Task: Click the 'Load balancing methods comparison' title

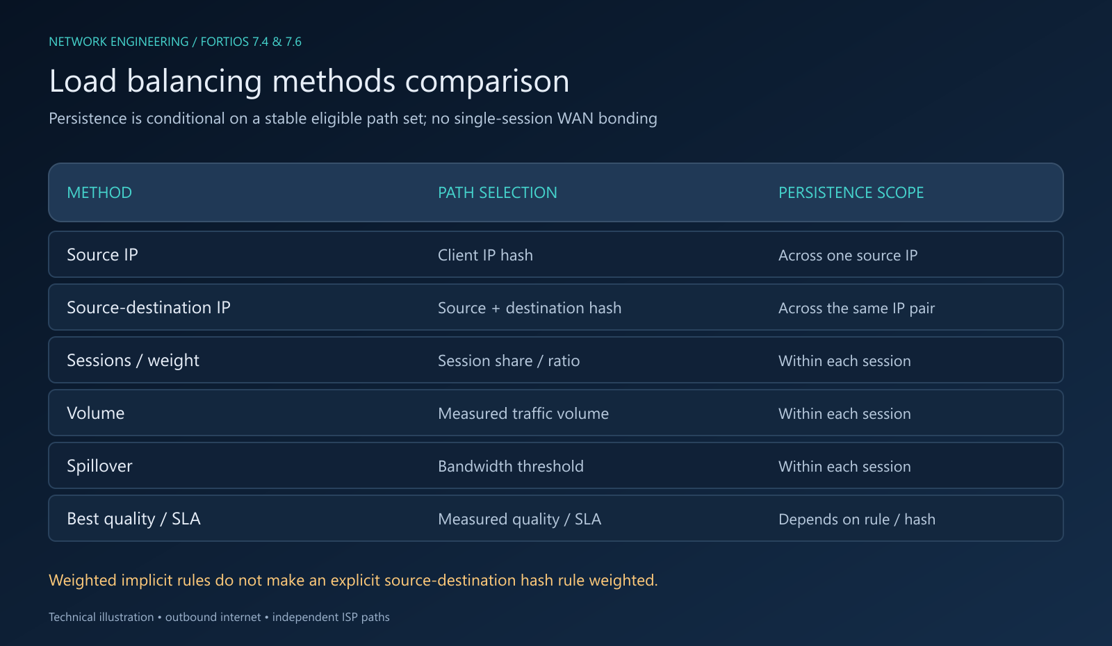Action: pos(309,81)
